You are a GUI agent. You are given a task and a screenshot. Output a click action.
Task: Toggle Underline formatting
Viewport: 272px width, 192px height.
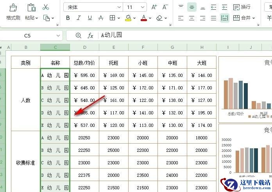[x=89, y=18]
